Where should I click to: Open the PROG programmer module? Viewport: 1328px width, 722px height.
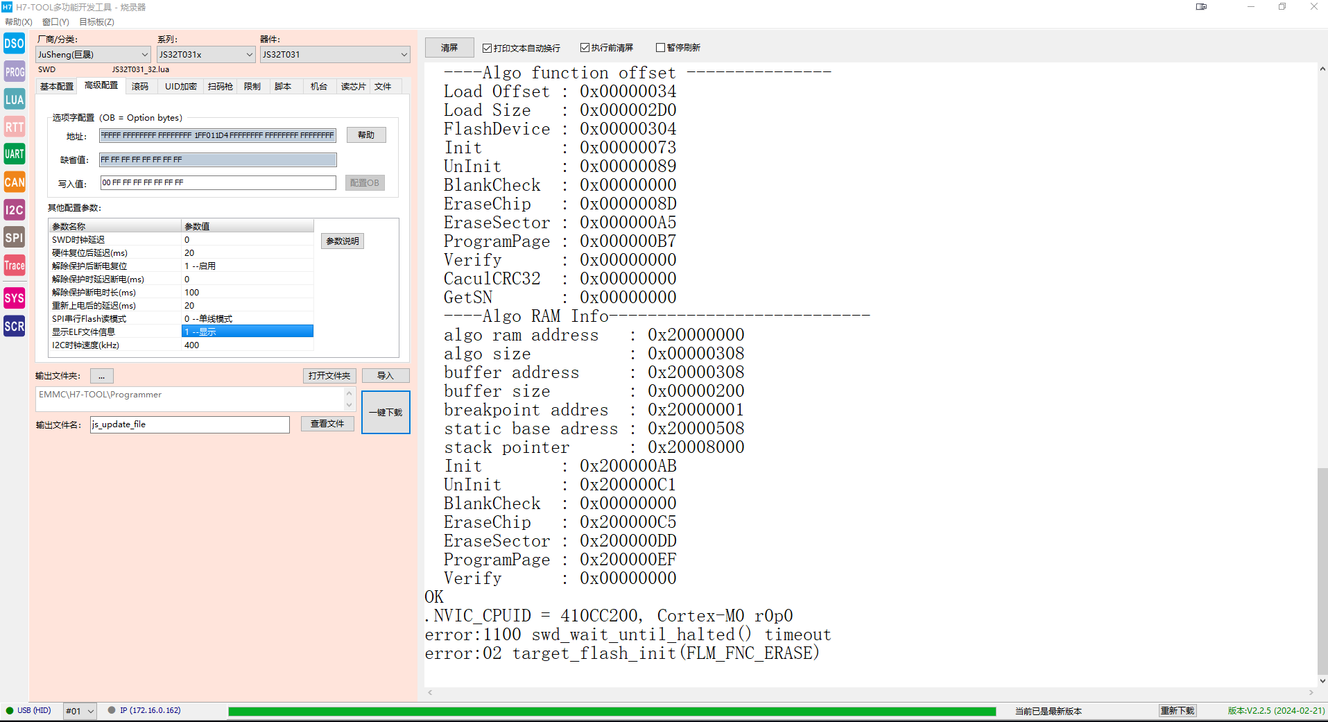pos(14,71)
